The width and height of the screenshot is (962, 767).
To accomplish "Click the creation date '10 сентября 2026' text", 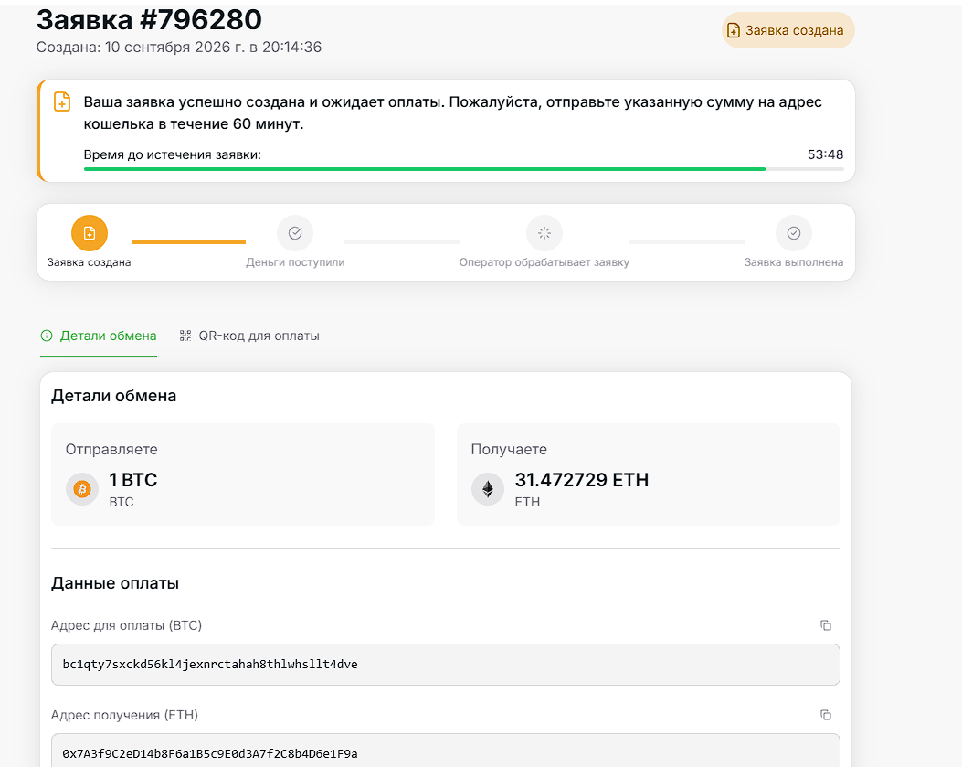I will [x=167, y=48].
